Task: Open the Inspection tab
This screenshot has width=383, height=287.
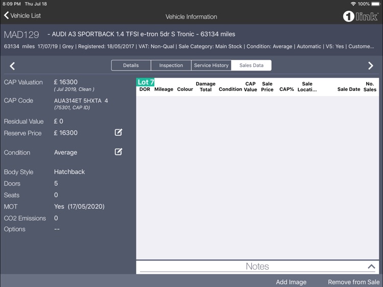Action: pyautogui.click(x=171, y=65)
